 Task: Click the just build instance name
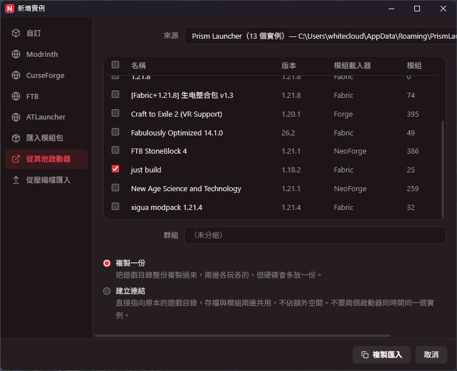(146, 170)
